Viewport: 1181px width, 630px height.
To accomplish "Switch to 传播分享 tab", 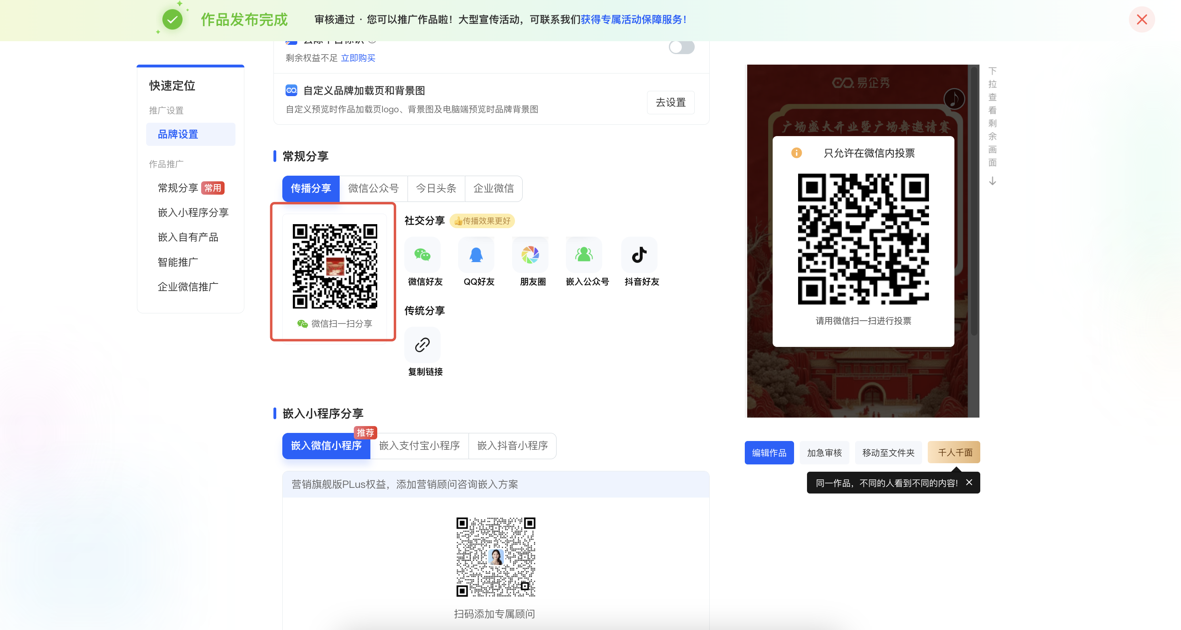I will (x=311, y=189).
